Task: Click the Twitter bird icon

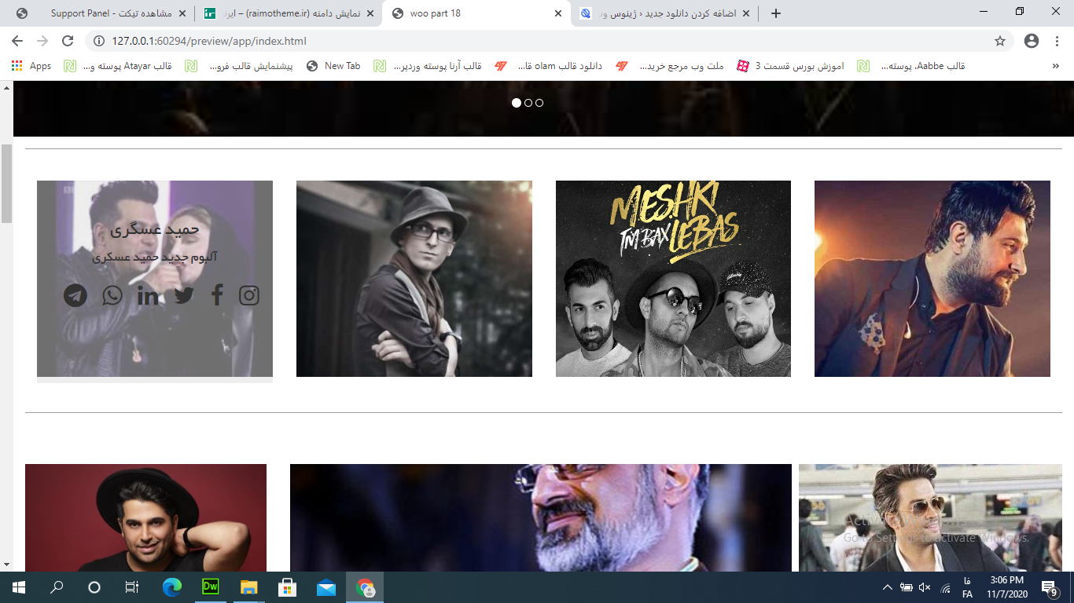Action: pyautogui.click(x=184, y=295)
